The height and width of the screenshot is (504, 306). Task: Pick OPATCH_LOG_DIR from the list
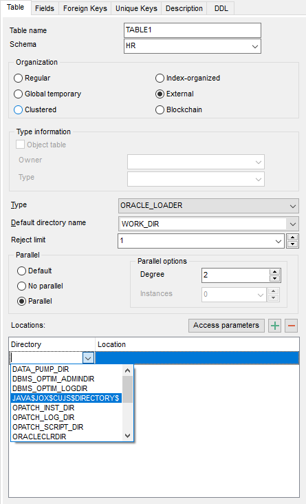pyautogui.click(x=67, y=417)
